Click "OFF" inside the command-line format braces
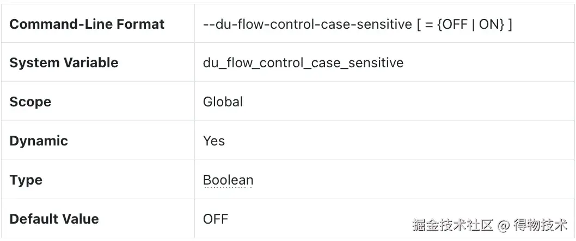Image resolution: width=576 pixels, height=241 pixels. pyautogui.click(x=452, y=24)
